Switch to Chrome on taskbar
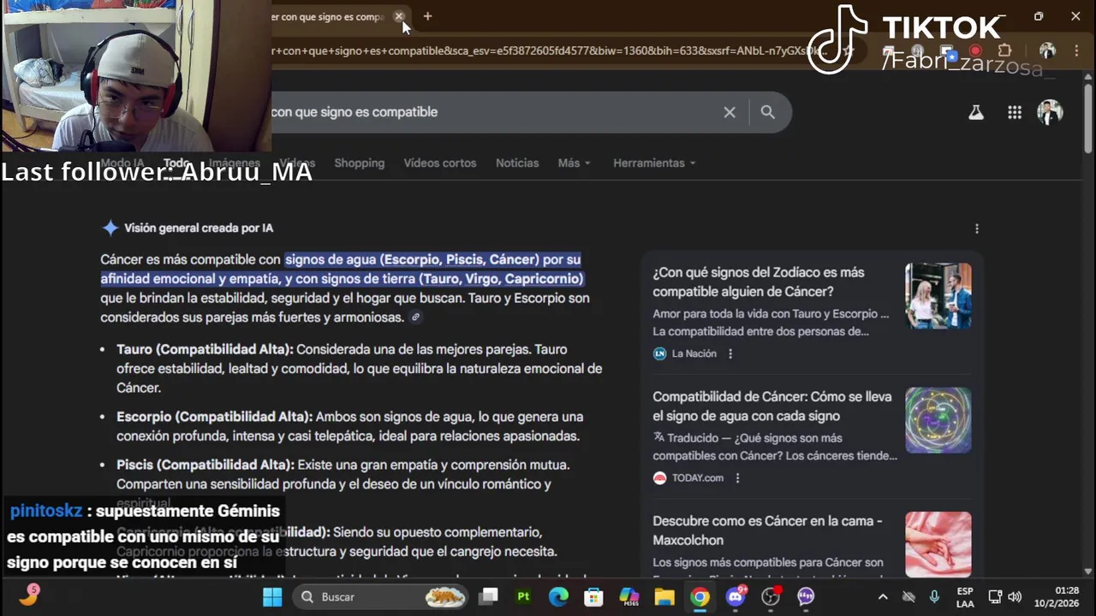Image resolution: width=1096 pixels, height=616 pixels. (x=700, y=596)
